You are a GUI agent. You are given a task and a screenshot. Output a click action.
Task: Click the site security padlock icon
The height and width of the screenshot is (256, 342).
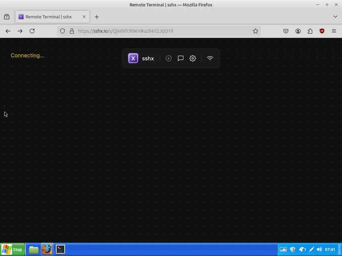(x=72, y=31)
